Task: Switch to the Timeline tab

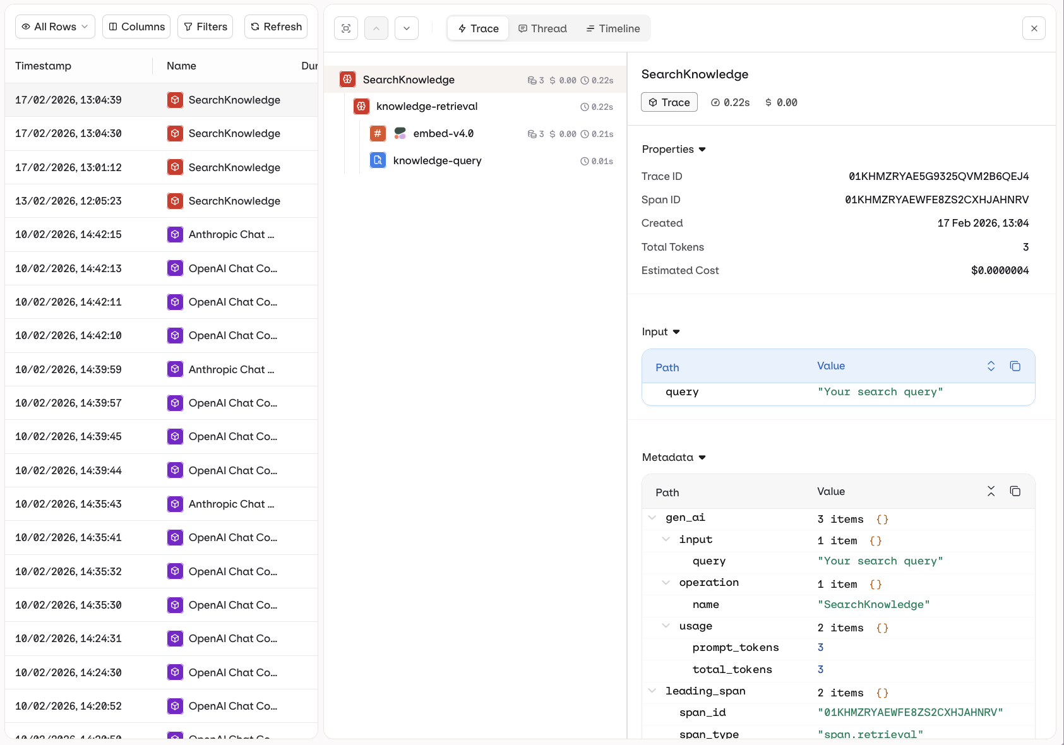Action: click(x=613, y=28)
